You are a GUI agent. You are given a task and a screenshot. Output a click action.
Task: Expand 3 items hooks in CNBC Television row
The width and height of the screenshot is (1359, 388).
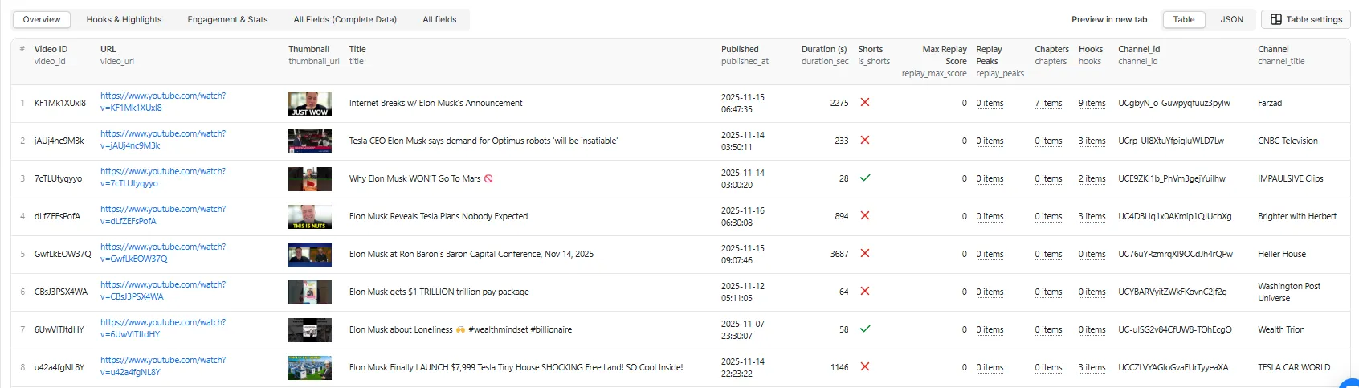1092,141
